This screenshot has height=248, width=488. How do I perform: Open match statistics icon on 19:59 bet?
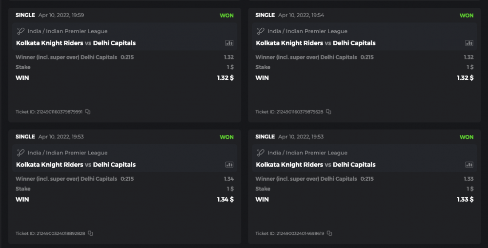coord(229,43)
